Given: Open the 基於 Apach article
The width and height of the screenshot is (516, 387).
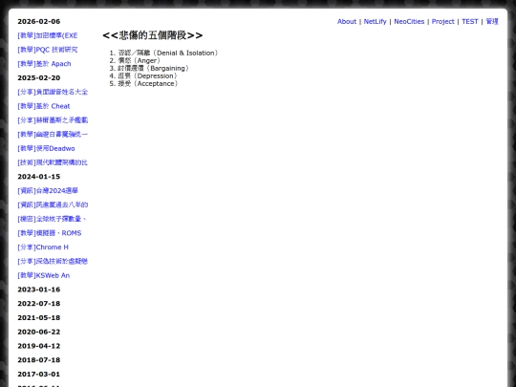Looking at the screenshot, I should point(44,64).
